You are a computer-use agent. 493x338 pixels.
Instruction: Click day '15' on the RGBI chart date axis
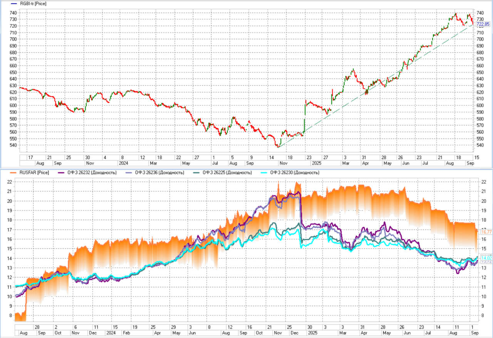pyautogui.click(x=476, y=157)
